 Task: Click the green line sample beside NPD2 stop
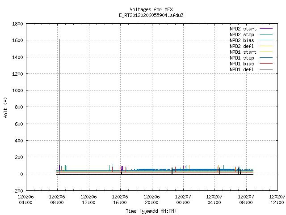click(266, 34)
